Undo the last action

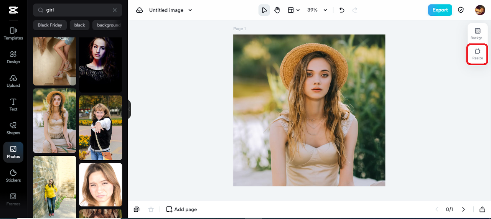[342, 10]
